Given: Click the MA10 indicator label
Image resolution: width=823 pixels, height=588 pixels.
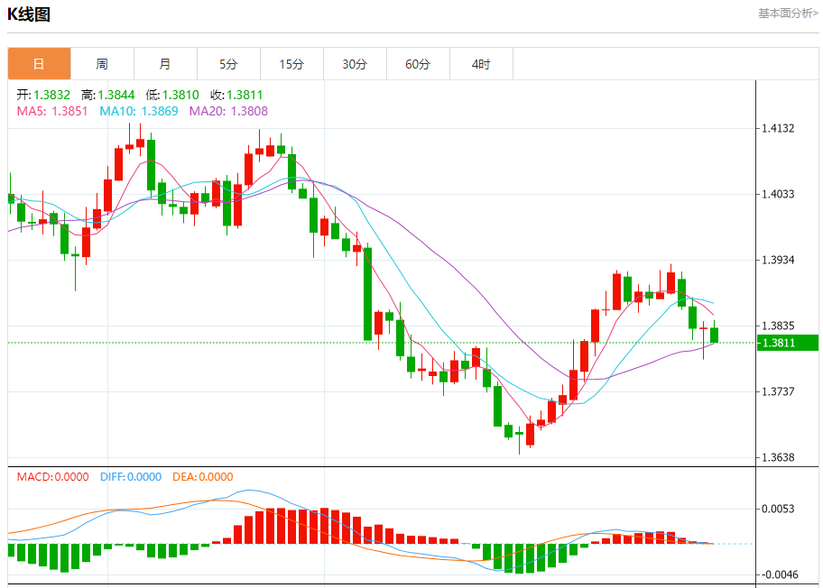Looking at the screenshot, I should click(x=139, y=111).
